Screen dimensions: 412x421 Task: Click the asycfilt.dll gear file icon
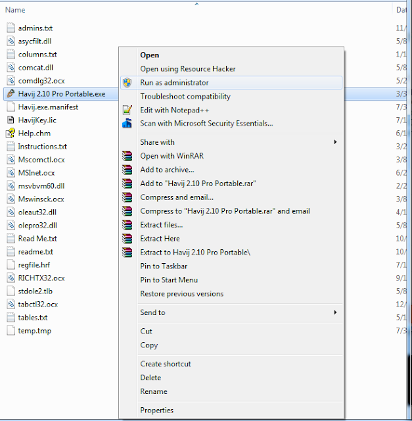[11, 41]
